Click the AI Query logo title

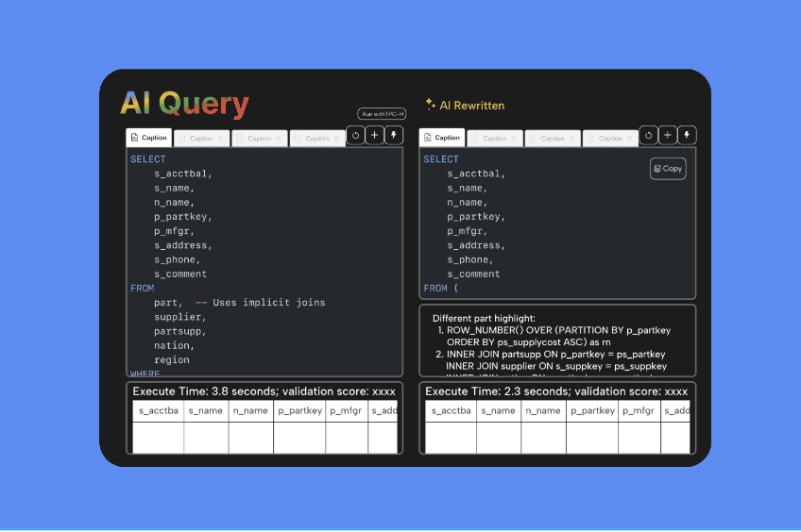coord(184,104)
